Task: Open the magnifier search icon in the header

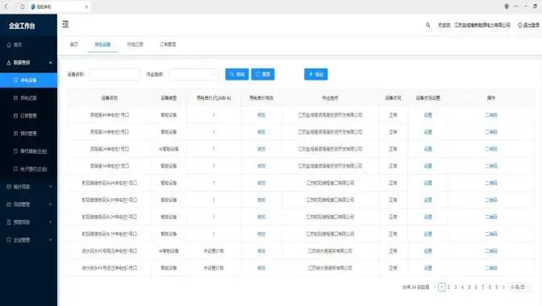Action: point(428,25)
